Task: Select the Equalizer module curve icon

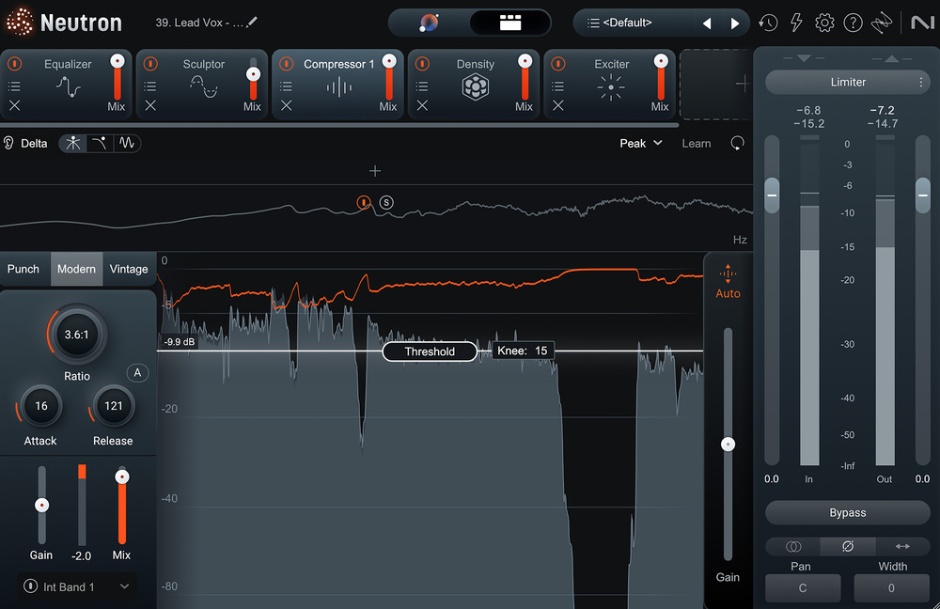Action: click(x=69, y=87)
